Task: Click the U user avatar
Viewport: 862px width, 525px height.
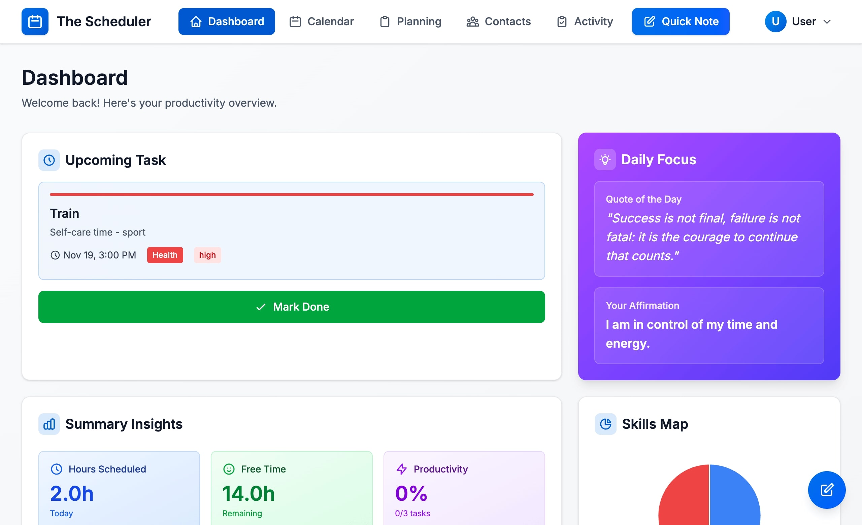Action: 775,22
